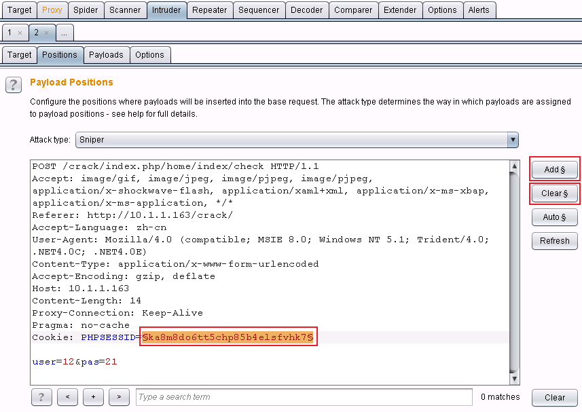Close Intruder attack tab 2

(x=46, y=33)
